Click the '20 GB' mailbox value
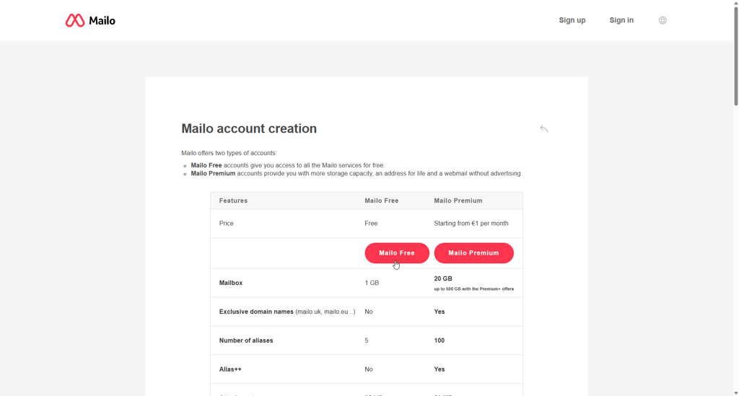 click(x=443, y=278)
